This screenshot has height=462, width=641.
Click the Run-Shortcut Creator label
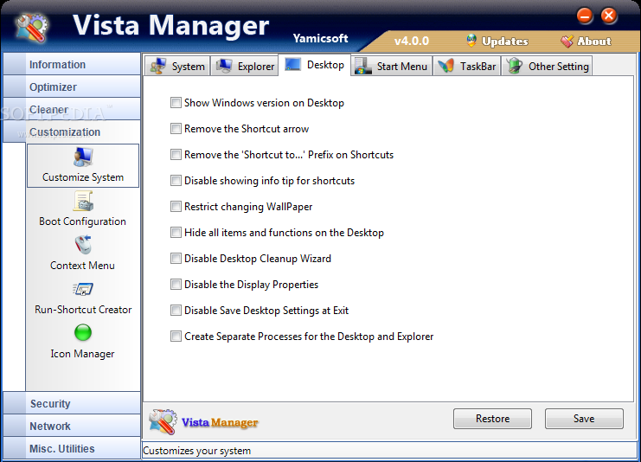pyautogui.click(x=83, y=310)
